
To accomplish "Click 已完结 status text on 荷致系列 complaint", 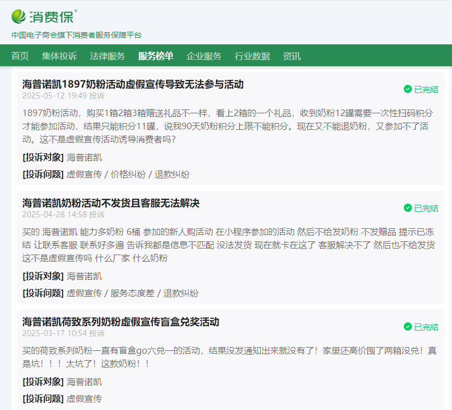I will 426,327.
